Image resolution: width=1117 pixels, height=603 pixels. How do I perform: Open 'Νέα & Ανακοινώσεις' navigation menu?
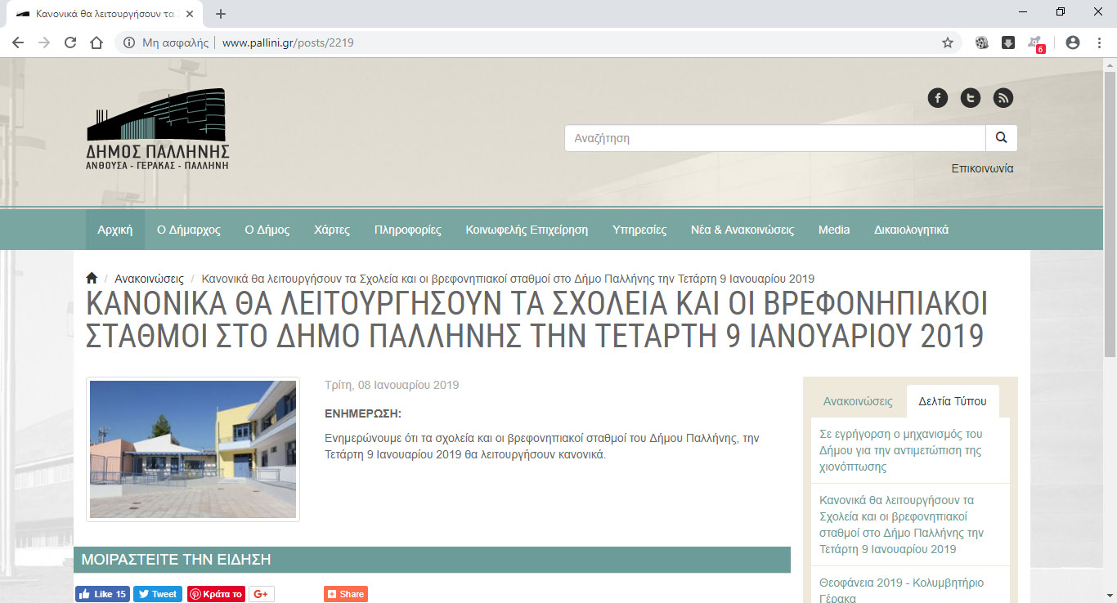[x=742, y=230]
